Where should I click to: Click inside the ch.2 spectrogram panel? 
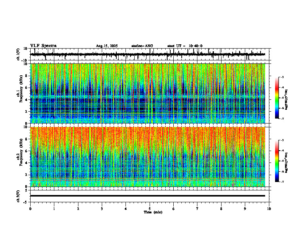pos(148,157)
